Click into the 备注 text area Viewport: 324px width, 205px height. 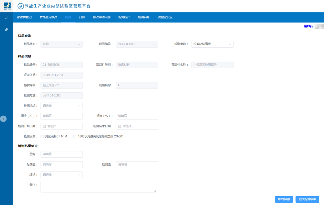coord(98,187)
